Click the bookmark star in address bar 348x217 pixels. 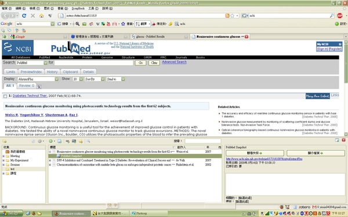coord(232,16)
